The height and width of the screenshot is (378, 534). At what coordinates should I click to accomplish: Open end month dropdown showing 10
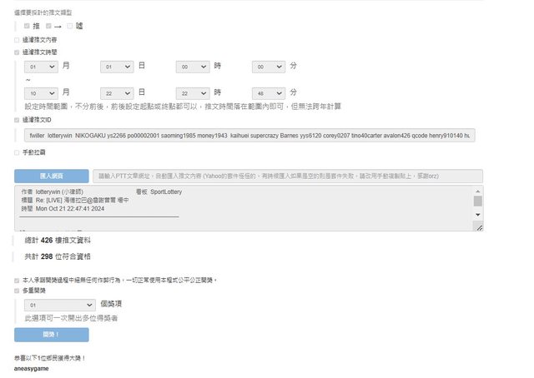42,92
